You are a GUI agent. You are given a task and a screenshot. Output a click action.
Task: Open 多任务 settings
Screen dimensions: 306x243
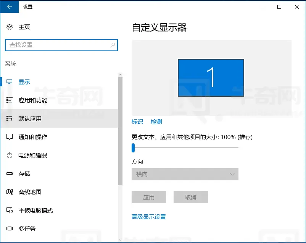point(59,229)
